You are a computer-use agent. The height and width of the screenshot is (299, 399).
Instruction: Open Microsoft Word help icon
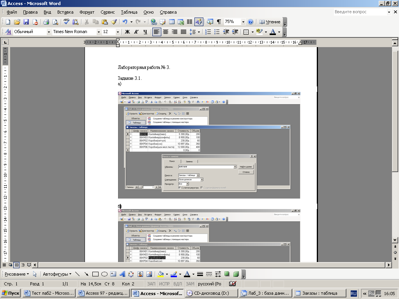pyautogui.click(x=251, y=22)
